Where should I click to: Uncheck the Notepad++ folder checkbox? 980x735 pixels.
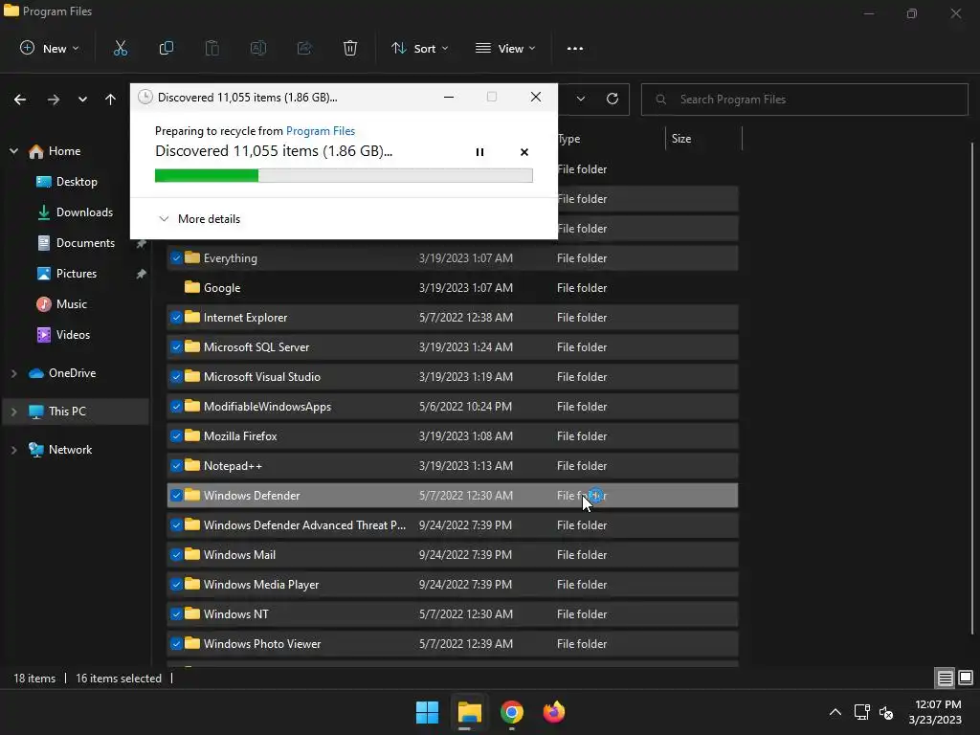pyautogui.click(x=176, y=466)
